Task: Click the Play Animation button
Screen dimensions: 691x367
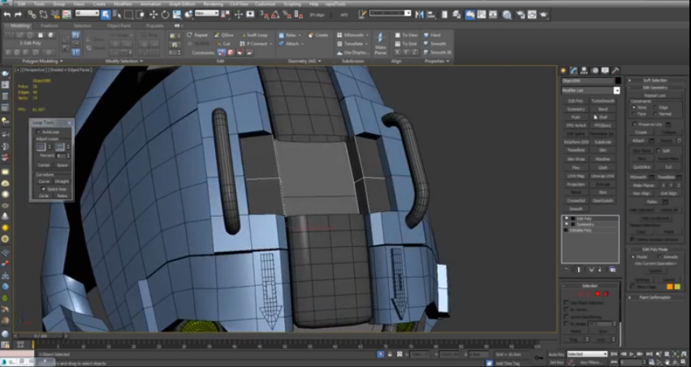Action: (x=632, y=354)
